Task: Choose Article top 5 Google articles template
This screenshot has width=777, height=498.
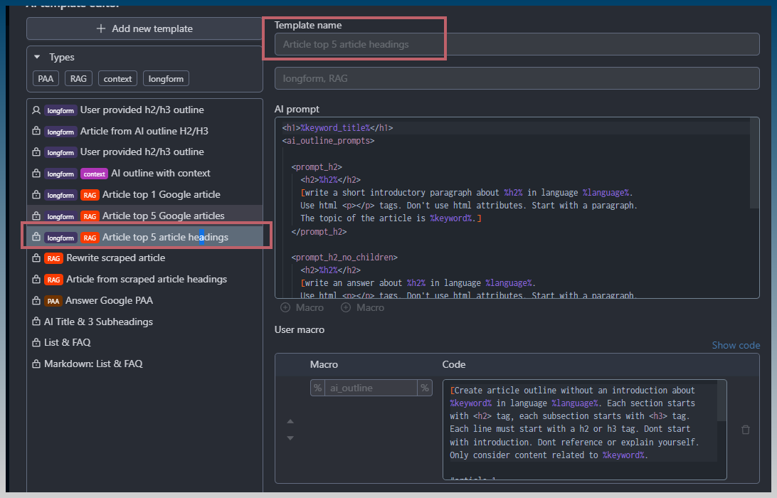Action: tap(144, 216)
